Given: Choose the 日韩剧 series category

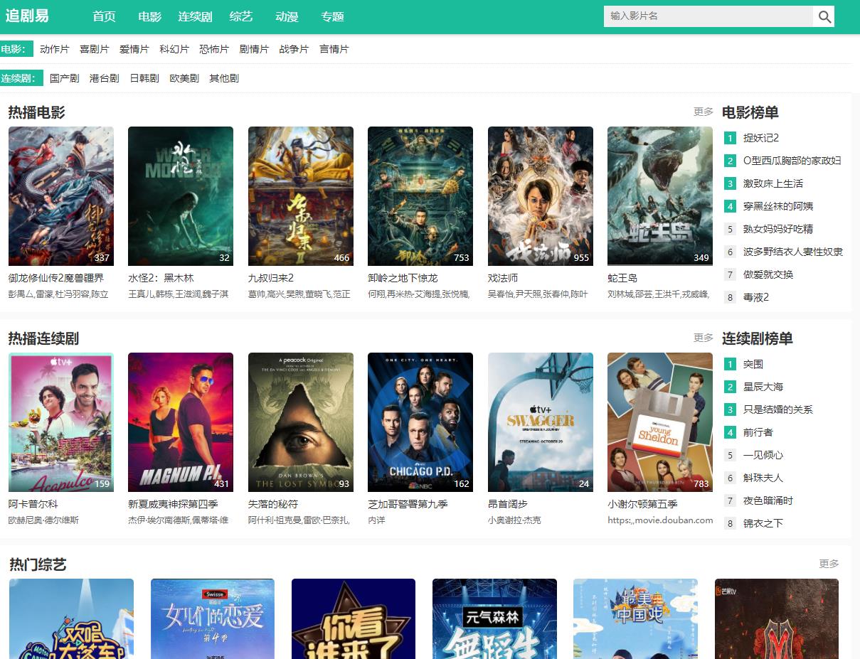Looking at the screenshot, I should click(144, 78).
